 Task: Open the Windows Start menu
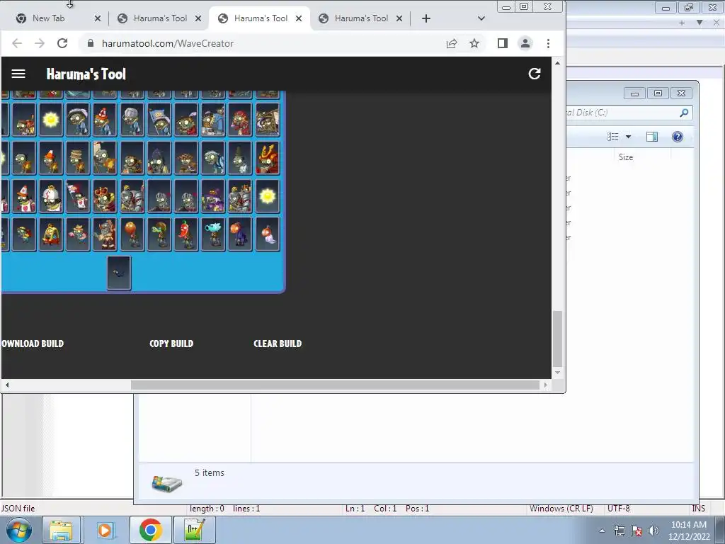coord(19,530)
